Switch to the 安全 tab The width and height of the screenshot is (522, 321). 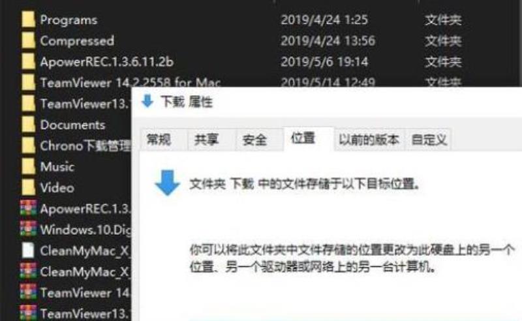click(254, 140)
